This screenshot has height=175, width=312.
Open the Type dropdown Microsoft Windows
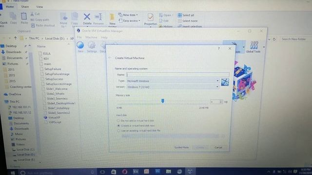point(173,81)
